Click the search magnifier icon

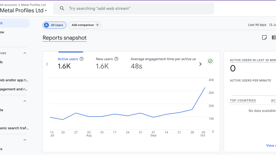pos(62,9)
